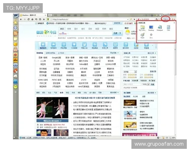Launch Notepad from external tools panel
The height and width of the screenshot is (152, 190).
pyautogui.click(x=160, y=28)
